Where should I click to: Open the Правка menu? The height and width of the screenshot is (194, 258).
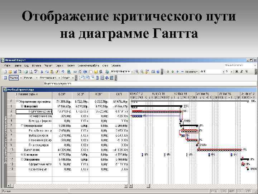[x=18, y=66]
